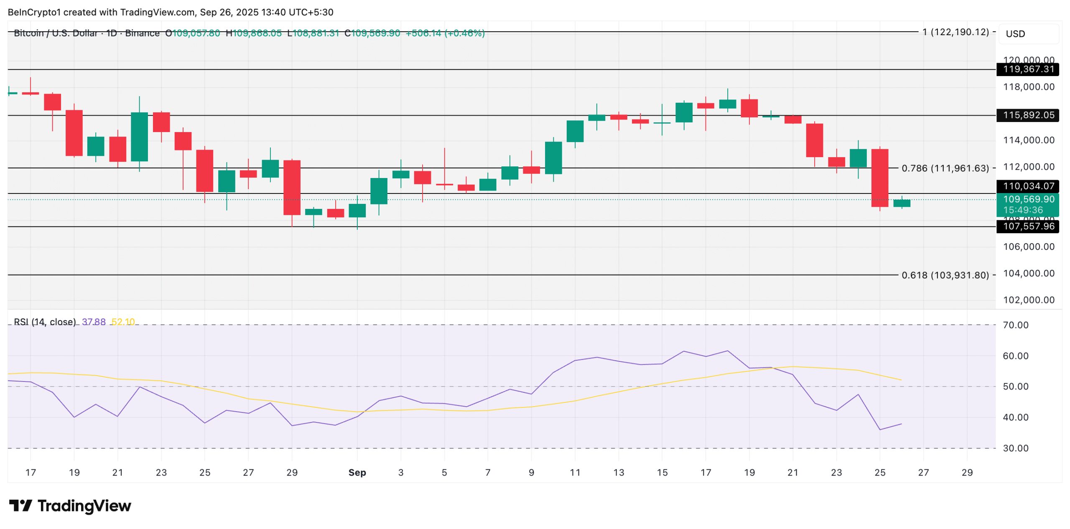Image resolution: width=1070 pixels, height=529 pixels.
Task: Click the Sep label on the time axis
Action: (x=357, y=473)
